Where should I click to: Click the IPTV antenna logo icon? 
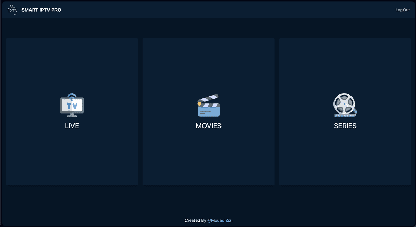pos(12,10)
